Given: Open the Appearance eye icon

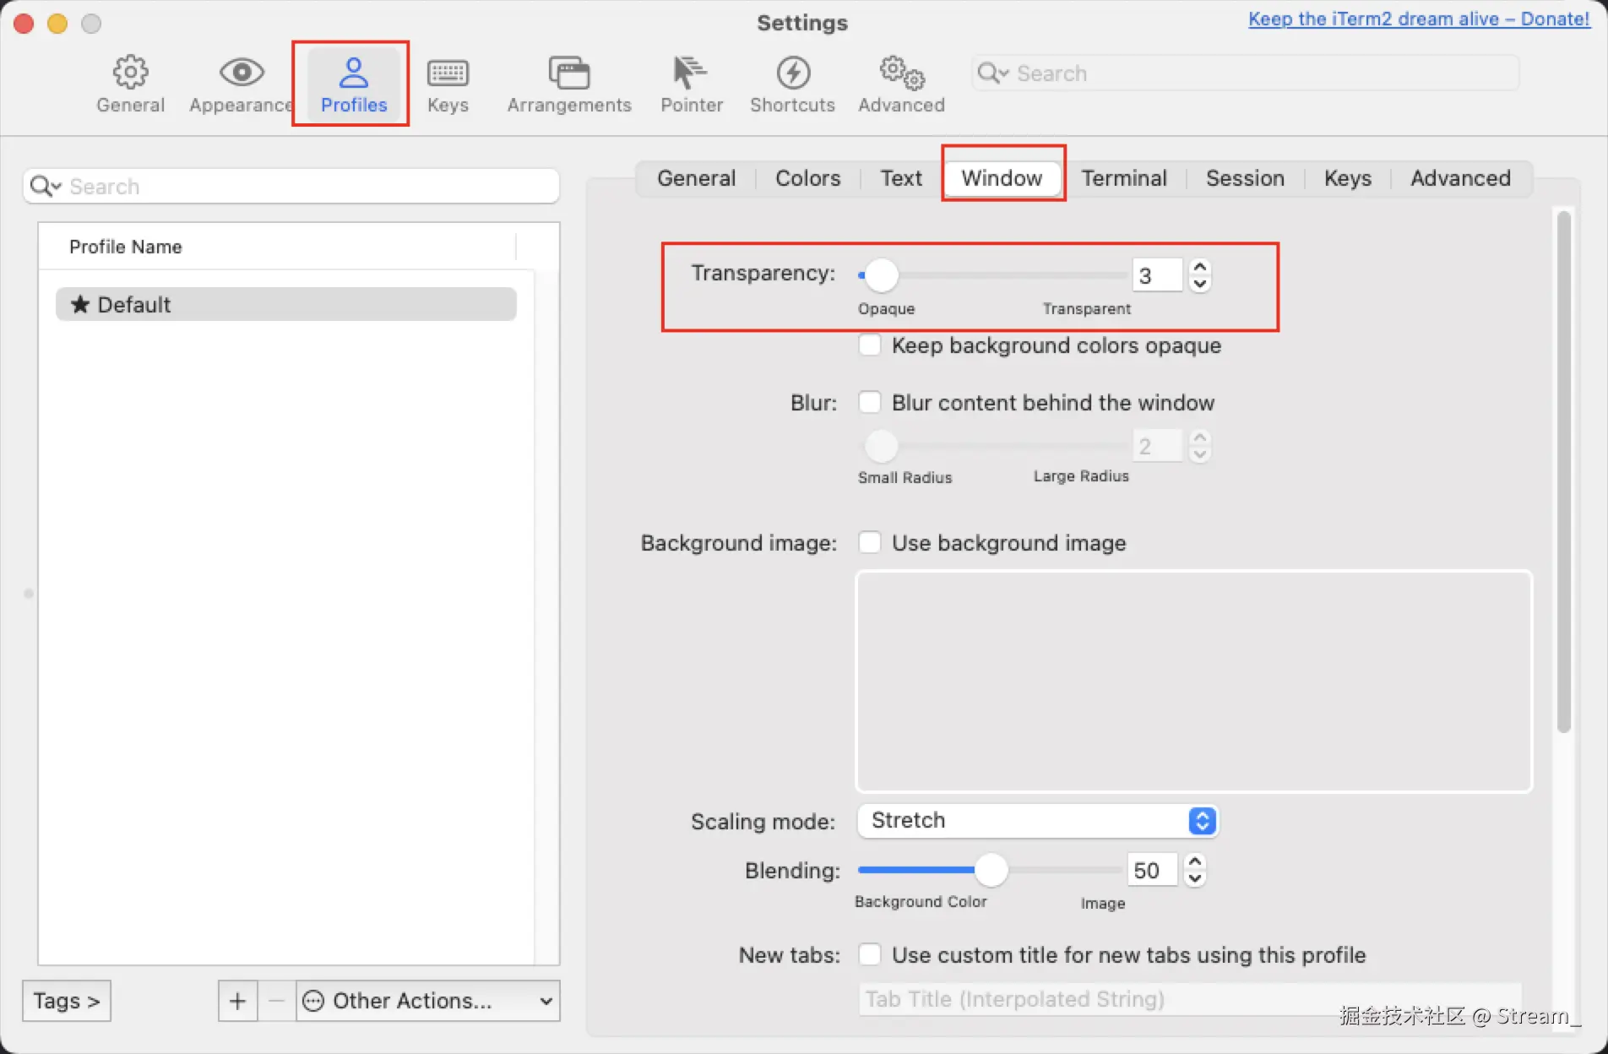Looking at the screenshot, I should point(242,73).
